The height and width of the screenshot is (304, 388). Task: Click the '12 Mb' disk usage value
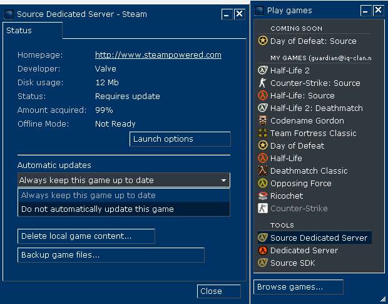[x=107, y=82]
